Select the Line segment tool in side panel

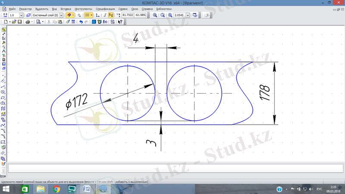(x=3, y=87)
